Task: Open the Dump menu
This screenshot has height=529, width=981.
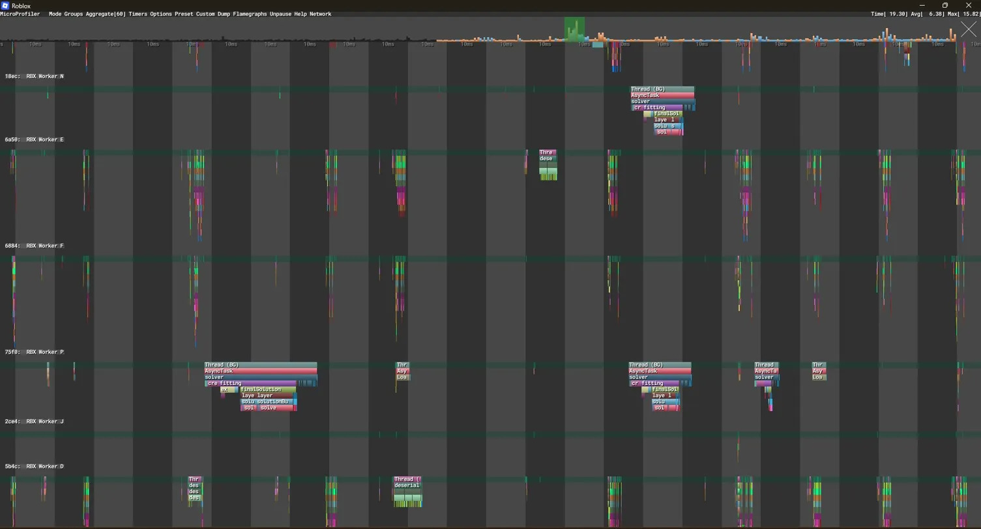Action: [x=224, y=14]
